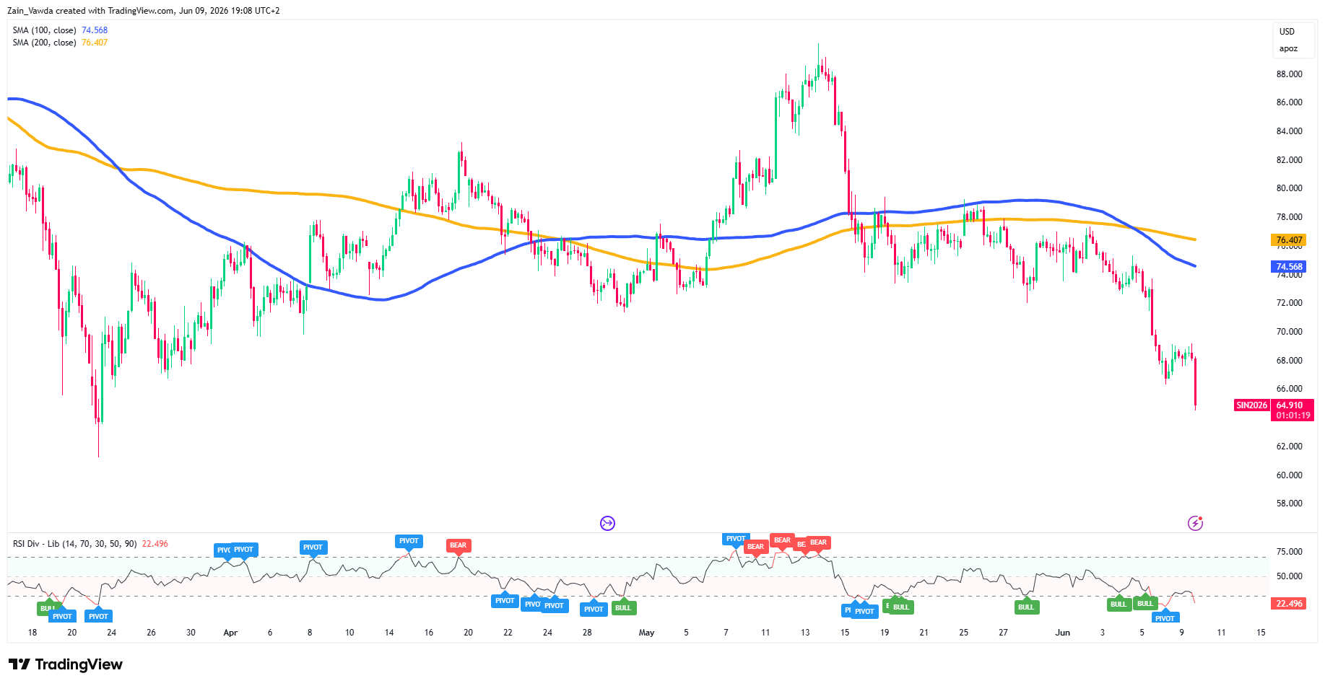
Task: Click the Jun label on the date axis
Action: point(1062,633)
